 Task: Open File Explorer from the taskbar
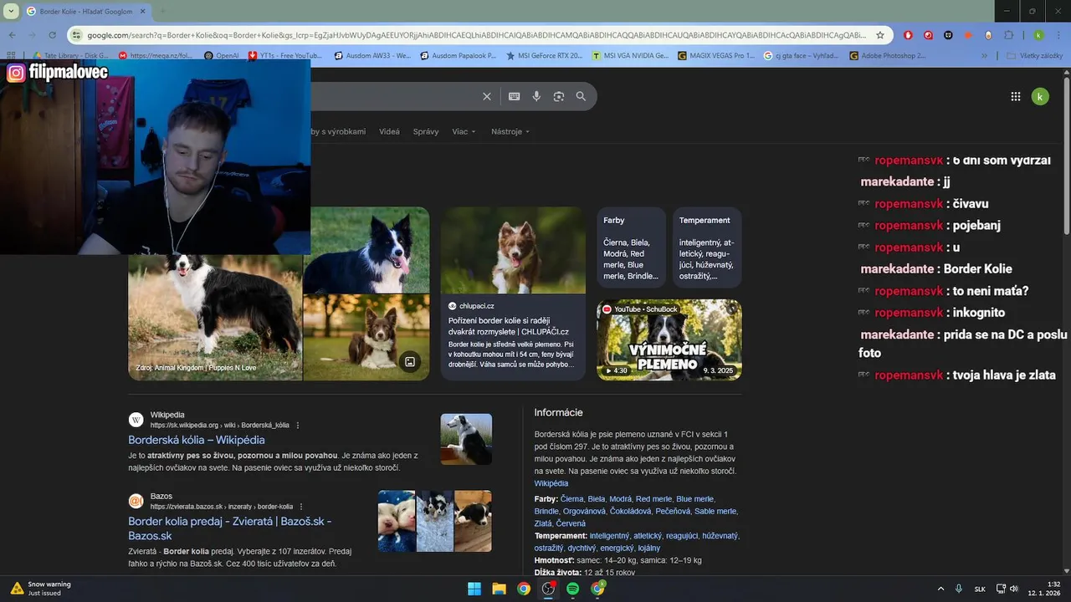[x=499, y=589]
